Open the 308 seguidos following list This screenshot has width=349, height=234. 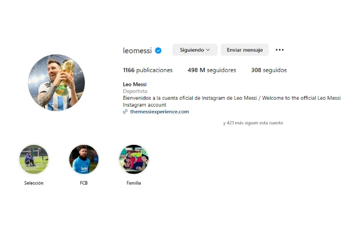click(x=269, y=70)
